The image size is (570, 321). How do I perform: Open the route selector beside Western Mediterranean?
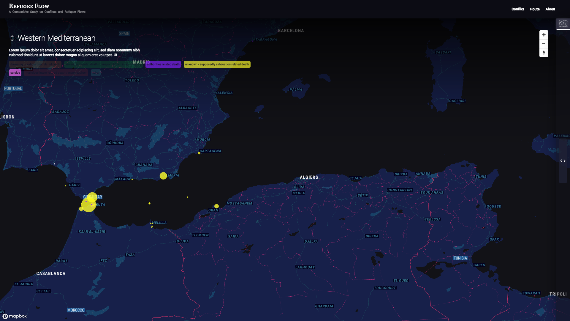click(12, 38)
